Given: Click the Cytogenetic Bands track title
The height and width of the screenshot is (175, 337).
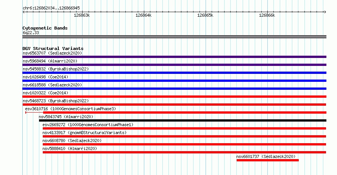Looking at the screenshot, I should pyautogui.click(x=45, y=28).
